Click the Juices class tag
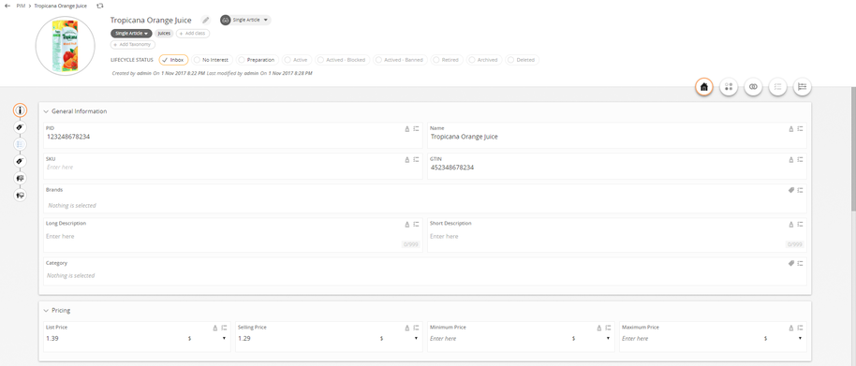856x366 pixels. (x=164, y=34)
